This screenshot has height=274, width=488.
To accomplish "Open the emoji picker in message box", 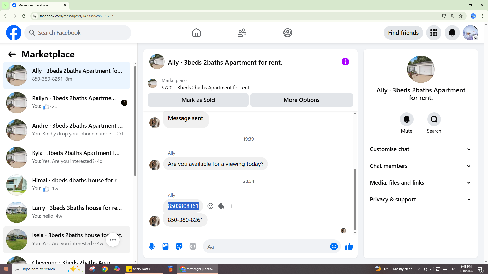I will (334, 246).
